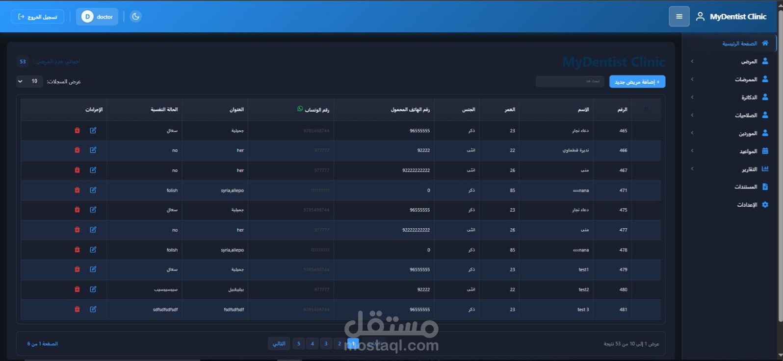783x361 pixels.
Task: Open المرضى section in sidebar
Action: 731,61
